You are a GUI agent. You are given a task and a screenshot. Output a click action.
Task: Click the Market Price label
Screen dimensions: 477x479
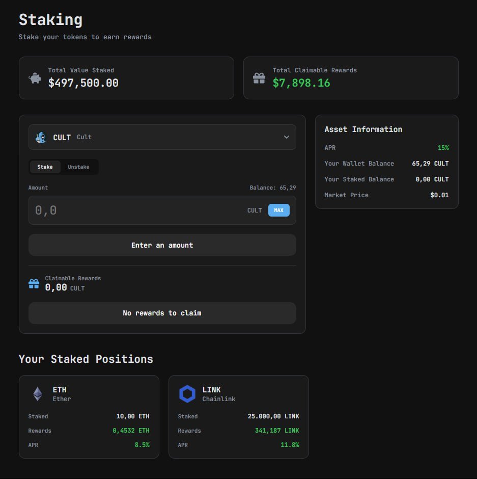click(x=346, y=195)
